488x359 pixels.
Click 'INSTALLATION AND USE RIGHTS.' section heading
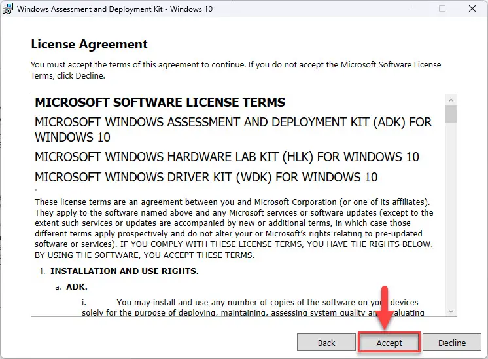[x=124, y=271]
